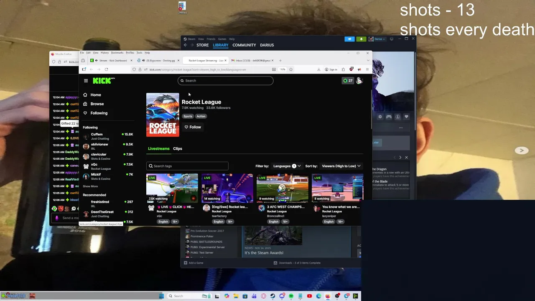The height and width of the screenshot is (301, 535).
Task: Open DARIUS profile tab in Steam
Action: pyautogui.click(x=267, y=45)
